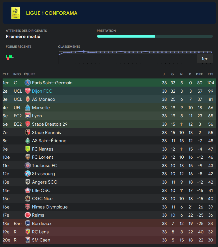218x247 pixels.
Task: Sort the table by ÉQUIPE column header
Action: point(30,74)
